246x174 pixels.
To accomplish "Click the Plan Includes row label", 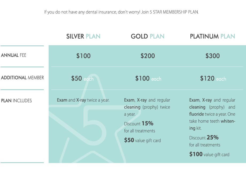I will 16,101.
